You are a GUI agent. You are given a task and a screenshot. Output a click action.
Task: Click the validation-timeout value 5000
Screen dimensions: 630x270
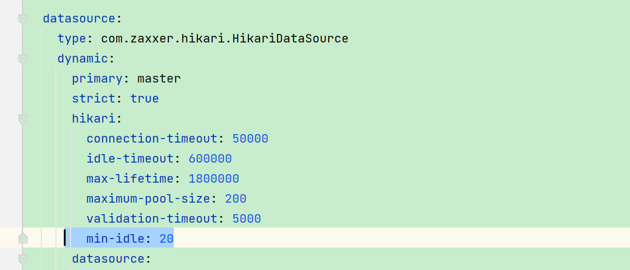pos(247,219)
